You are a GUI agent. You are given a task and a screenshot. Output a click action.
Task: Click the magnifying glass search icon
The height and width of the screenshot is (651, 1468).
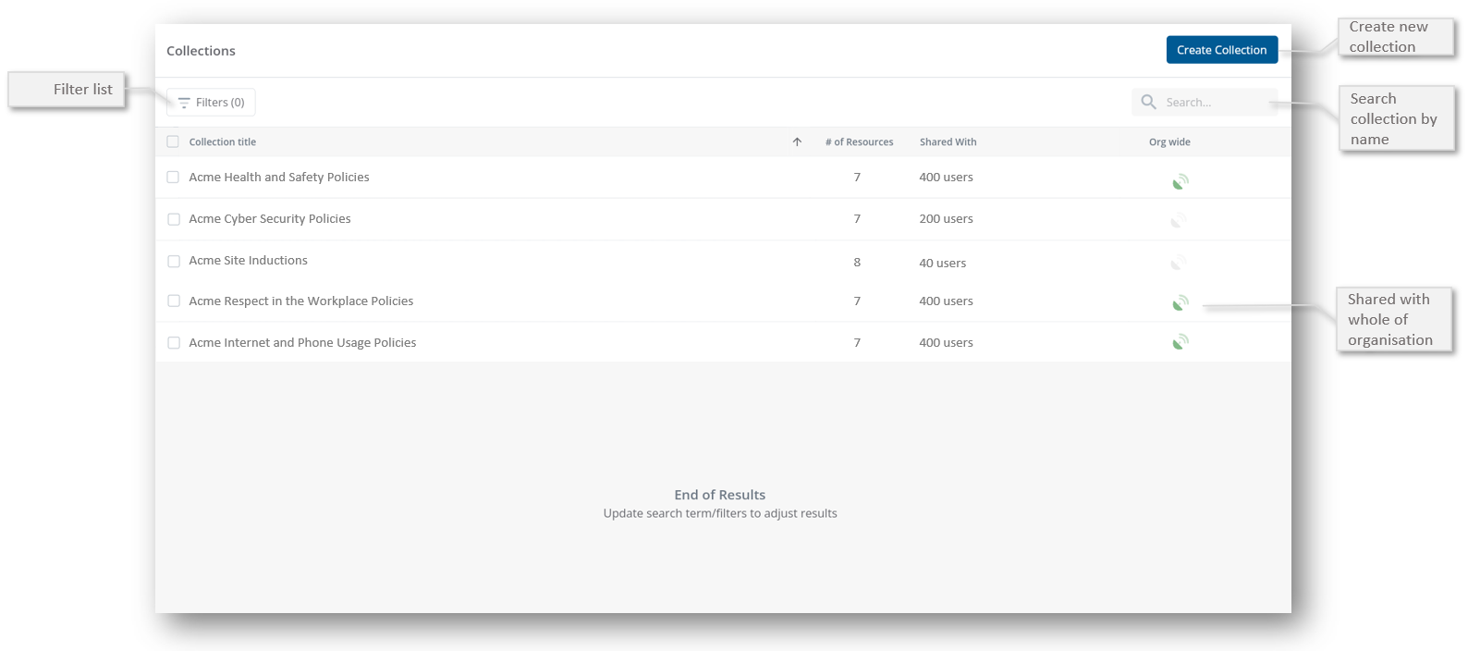(1148, 102)
